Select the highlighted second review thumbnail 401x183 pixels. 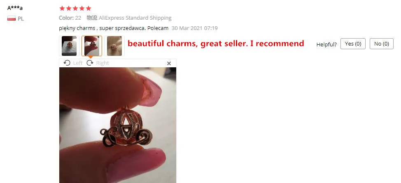coord(92,46)
